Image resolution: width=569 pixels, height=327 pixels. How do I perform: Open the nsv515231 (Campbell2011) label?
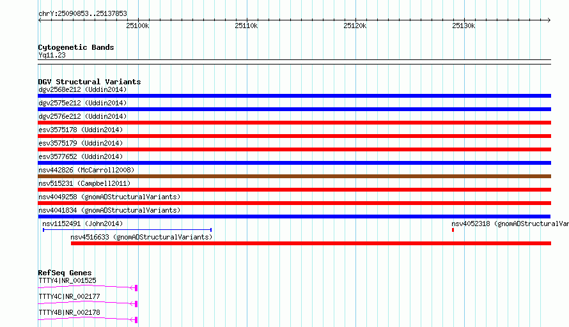coord(84,183)
